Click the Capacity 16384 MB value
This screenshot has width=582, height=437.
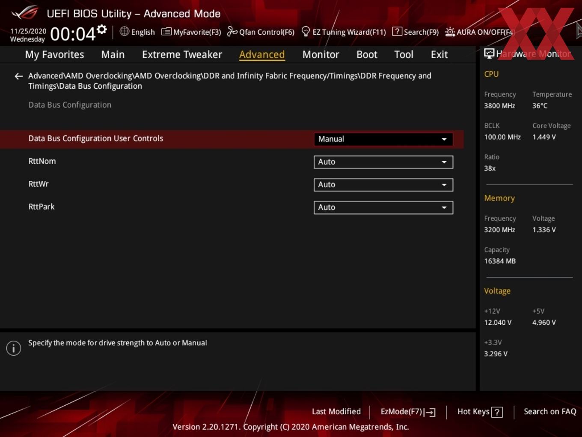(x=500, y=261)
